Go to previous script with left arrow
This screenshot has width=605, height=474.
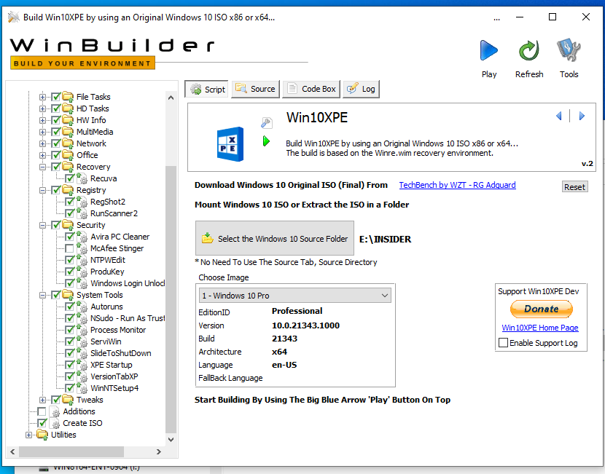(558, 116)
